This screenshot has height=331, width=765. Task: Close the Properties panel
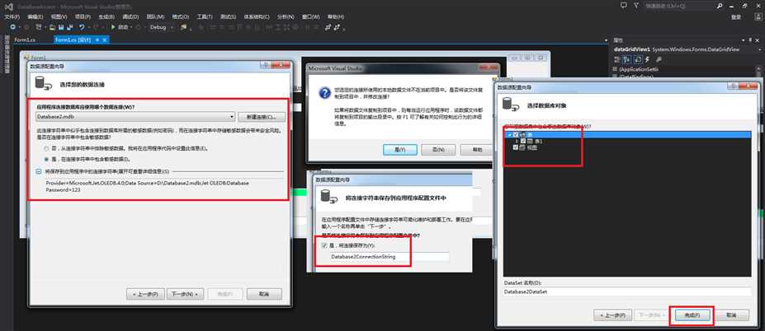[758, 40]
